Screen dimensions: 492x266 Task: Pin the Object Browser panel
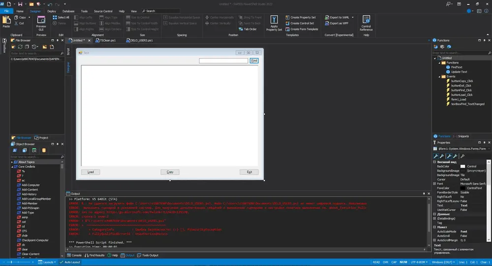pyautogui.click(x=58, y=144)
